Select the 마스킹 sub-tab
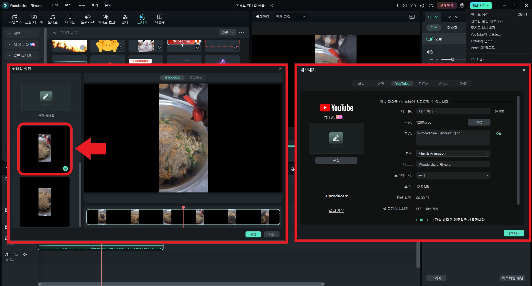 click(452, 28)
